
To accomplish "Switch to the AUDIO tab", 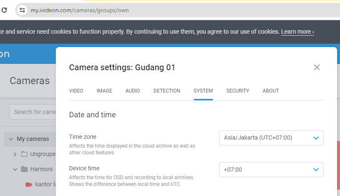I will [133, 91].
